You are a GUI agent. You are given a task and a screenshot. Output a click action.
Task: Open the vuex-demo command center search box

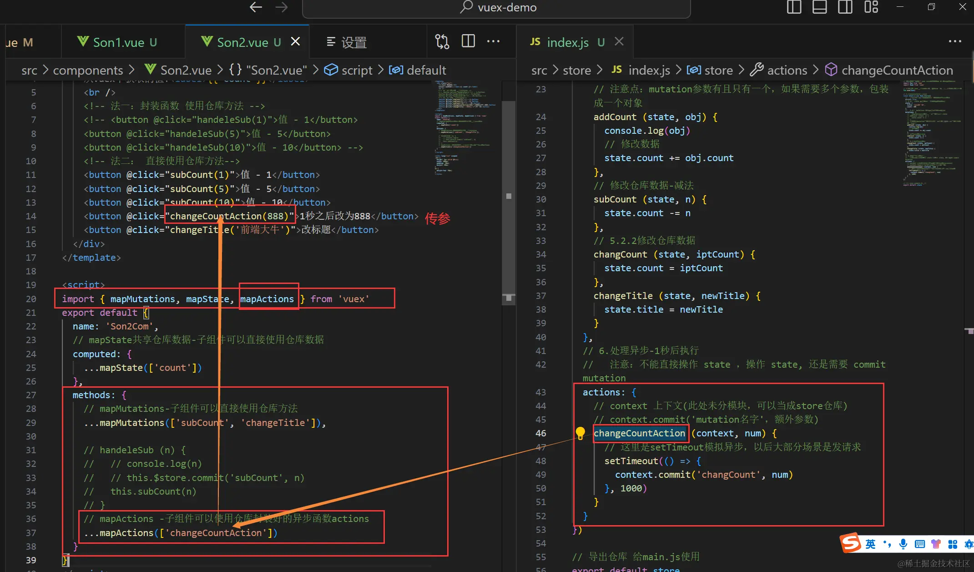tap(496, 8)
